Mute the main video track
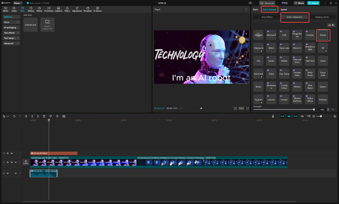 click(x=16, y=162)
